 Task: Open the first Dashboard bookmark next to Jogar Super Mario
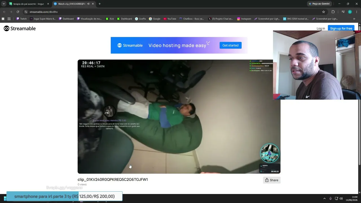tap(66, 19)
